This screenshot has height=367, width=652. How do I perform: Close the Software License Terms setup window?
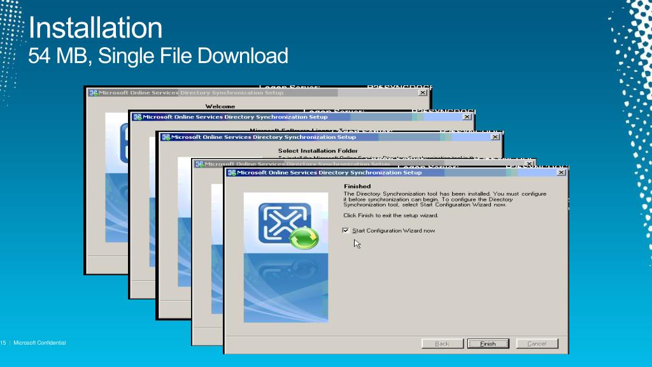[x=467, y=117]
